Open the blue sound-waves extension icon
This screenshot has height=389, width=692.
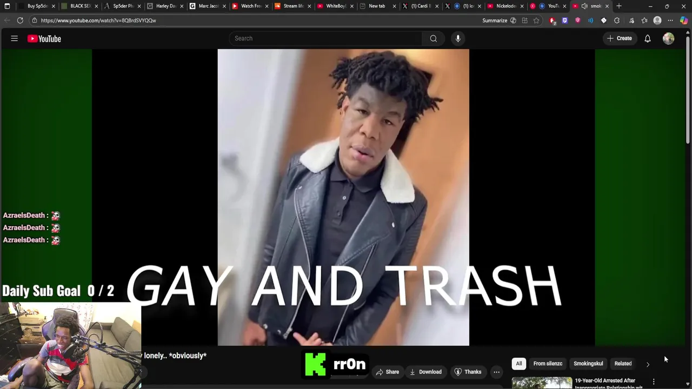tap(590, 21)
